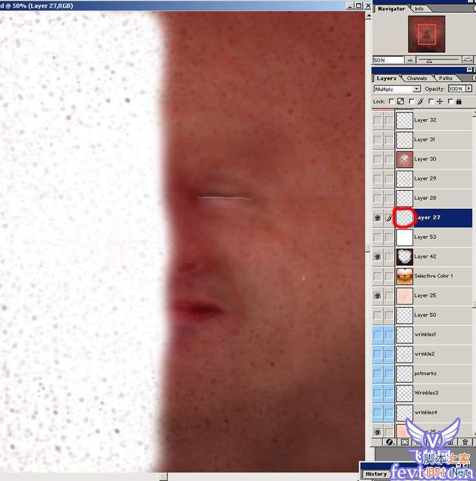Click the add layer mask button below the layers

[x=405, y=442]
